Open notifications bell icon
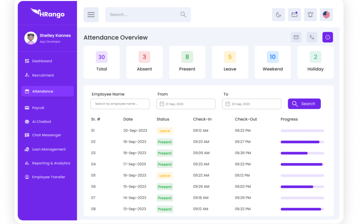This screenshot has height=224, width=358. pos(310,15)
